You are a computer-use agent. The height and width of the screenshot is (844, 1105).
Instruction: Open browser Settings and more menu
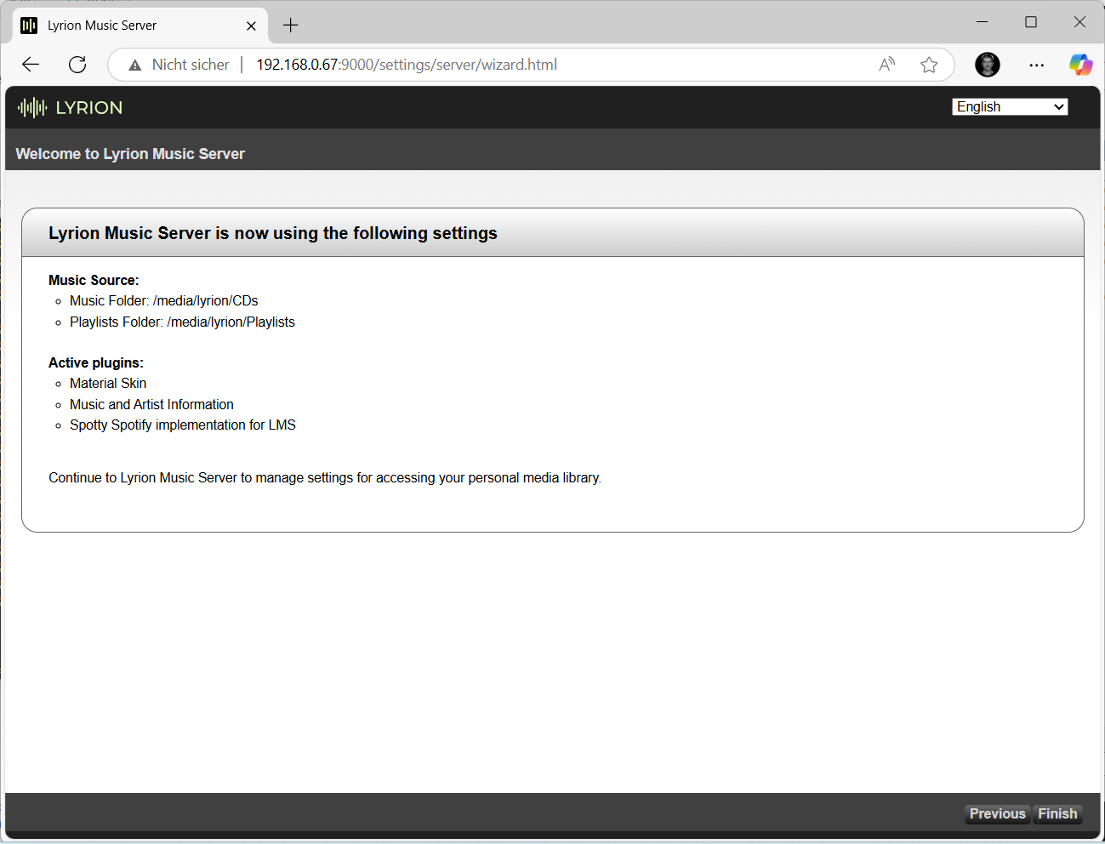pos(1036,65)
